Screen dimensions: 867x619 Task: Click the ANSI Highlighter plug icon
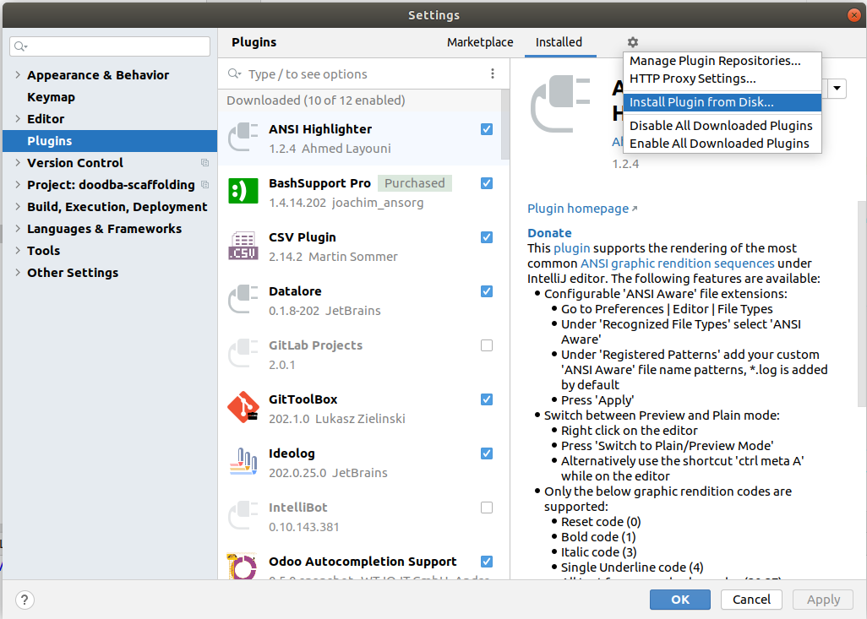pyautogui.click(x=243, y=138)
